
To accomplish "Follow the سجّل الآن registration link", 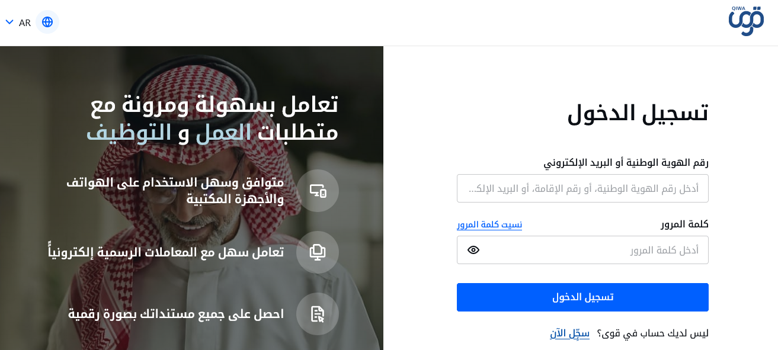I will [x=569, y=333].
